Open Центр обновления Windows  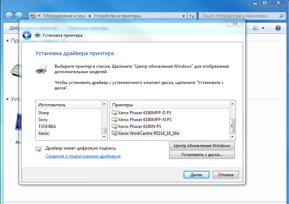click(x=202, y=146)
